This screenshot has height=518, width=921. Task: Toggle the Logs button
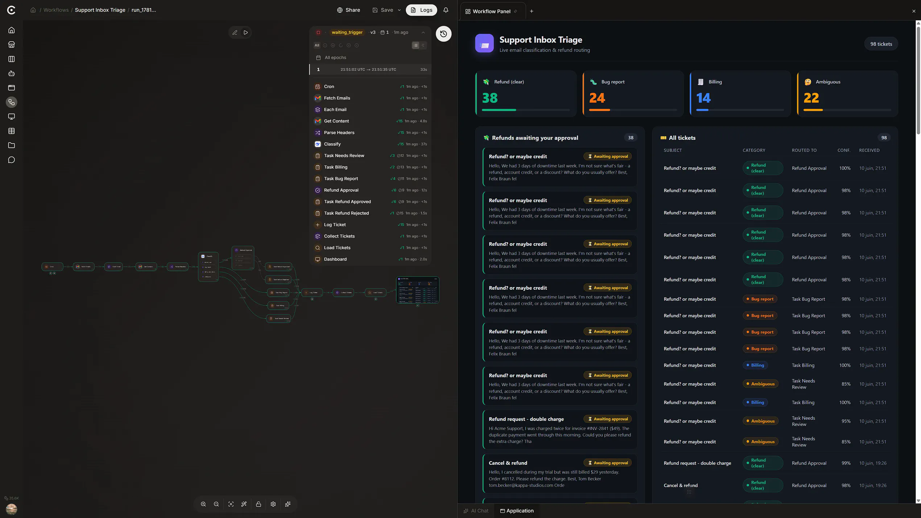tap(421, 10)
